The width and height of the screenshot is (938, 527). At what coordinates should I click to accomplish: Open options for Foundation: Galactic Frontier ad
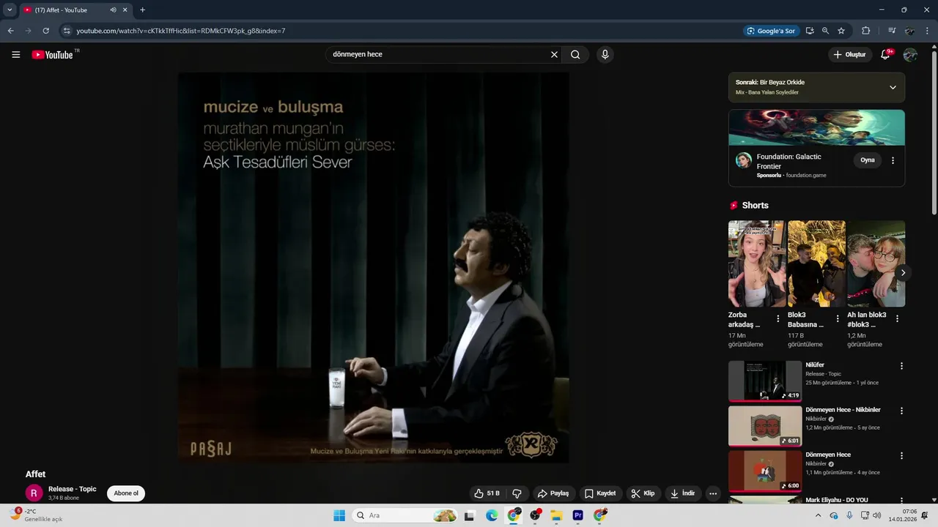893,160
